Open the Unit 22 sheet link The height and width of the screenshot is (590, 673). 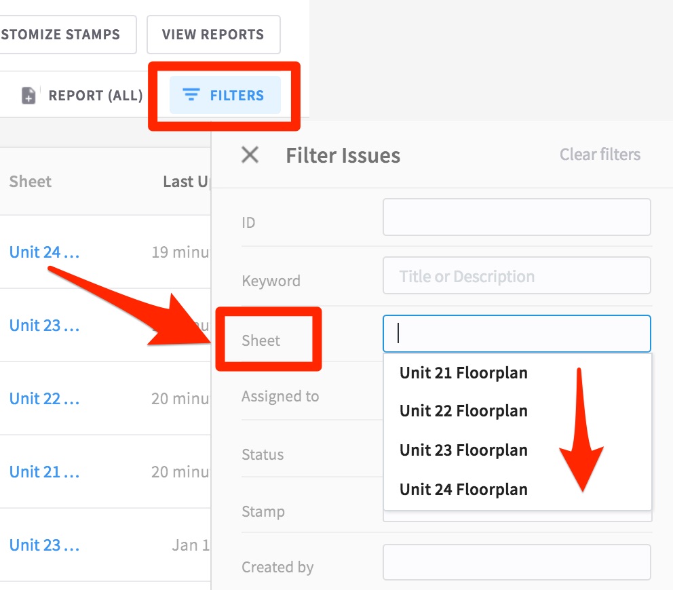point(44,399)
